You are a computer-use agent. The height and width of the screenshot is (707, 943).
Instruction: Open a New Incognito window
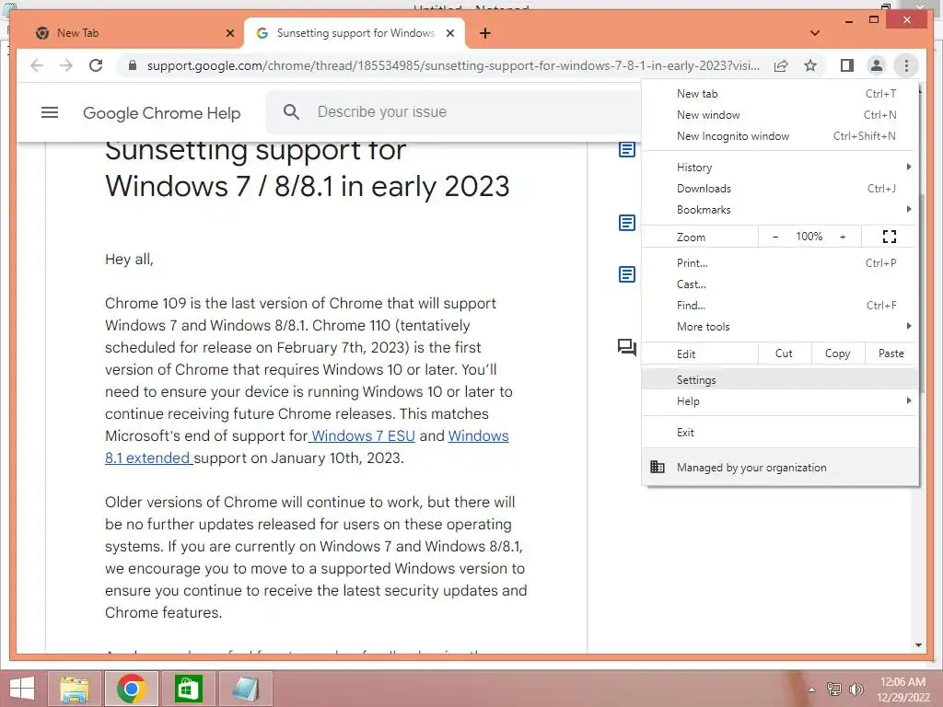780,136
